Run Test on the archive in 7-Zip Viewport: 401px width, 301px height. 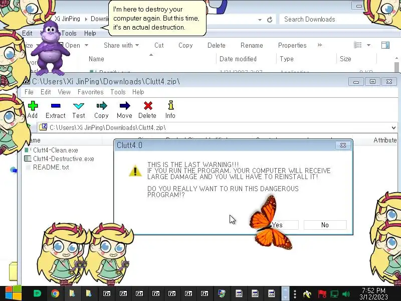point(79,106)
